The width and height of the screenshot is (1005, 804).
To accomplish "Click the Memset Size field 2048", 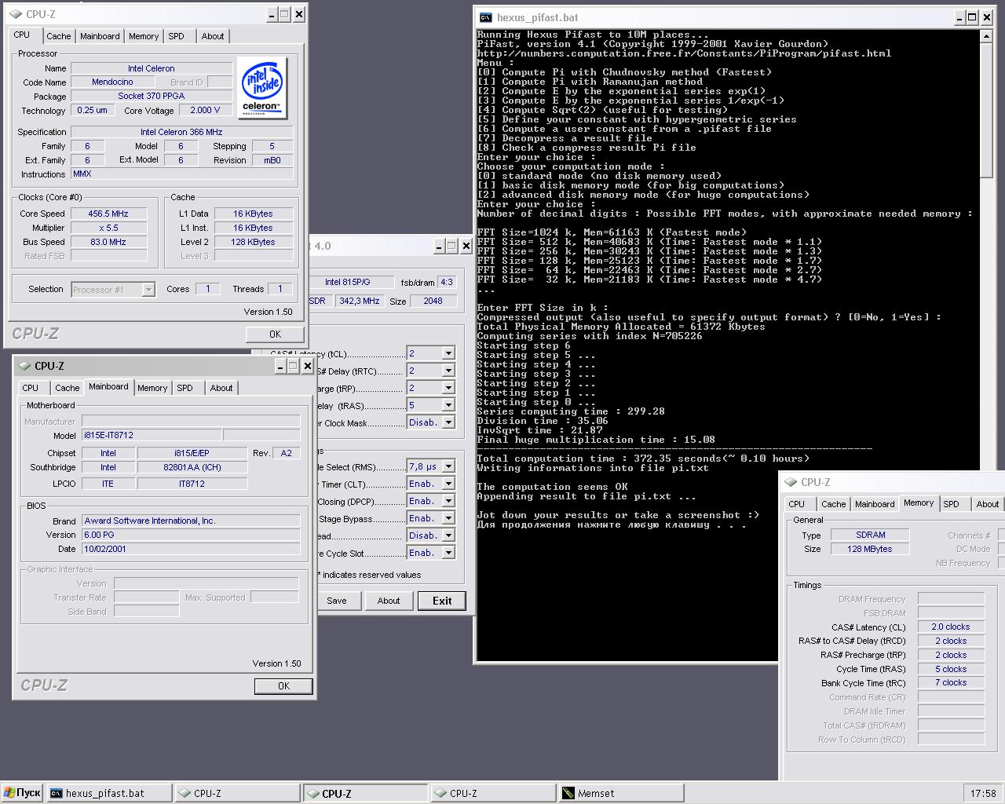I will click(x=433, y=301).
